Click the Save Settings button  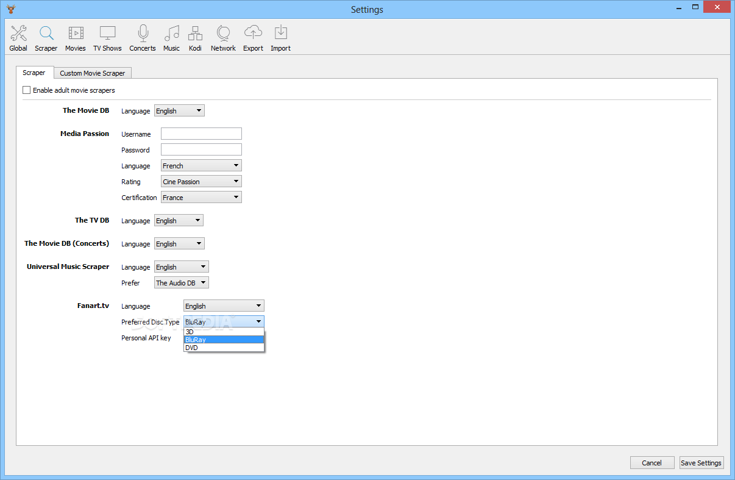[x=701, y=463]
